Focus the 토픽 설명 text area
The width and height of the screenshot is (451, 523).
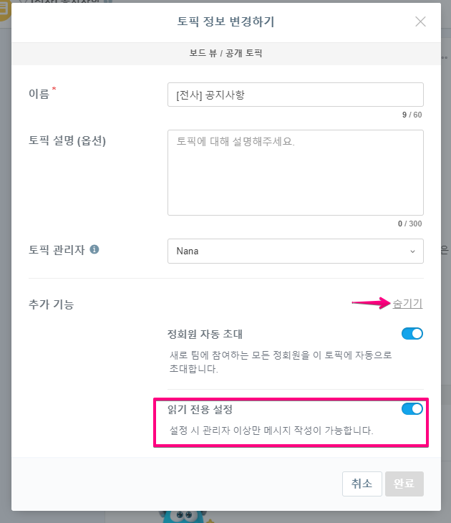[295, 172]
